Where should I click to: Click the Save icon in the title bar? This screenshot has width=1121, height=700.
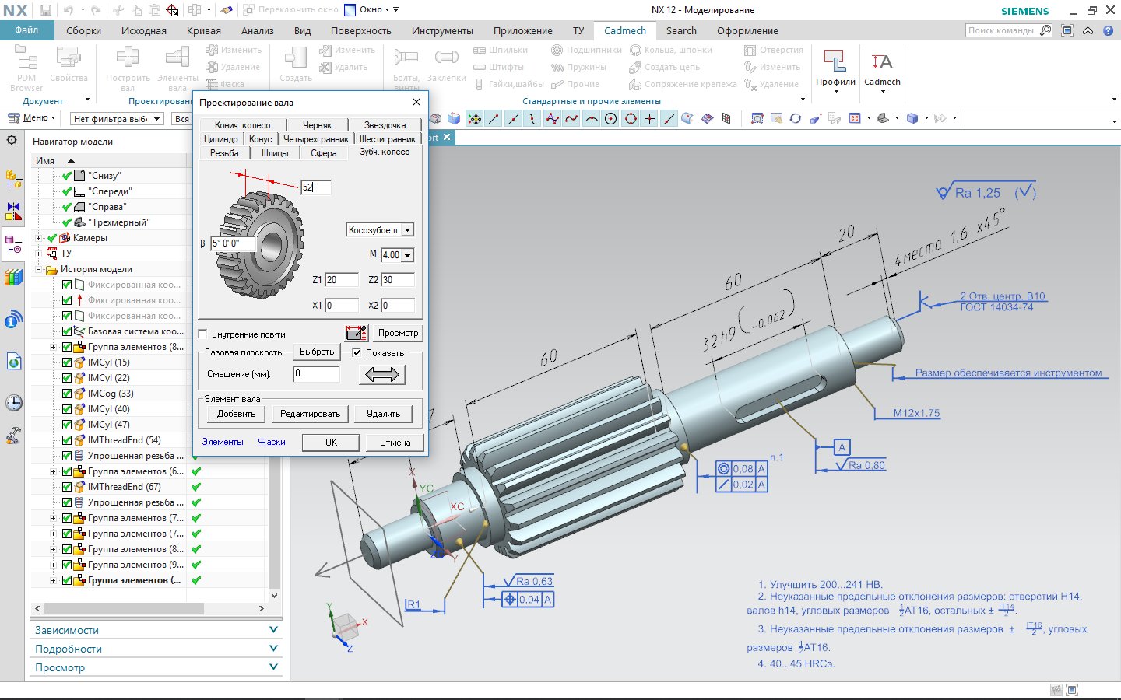point(46,10)
